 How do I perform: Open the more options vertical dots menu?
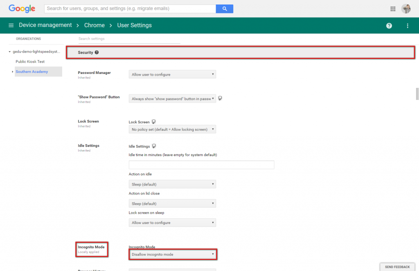click(x=408, y=26)
